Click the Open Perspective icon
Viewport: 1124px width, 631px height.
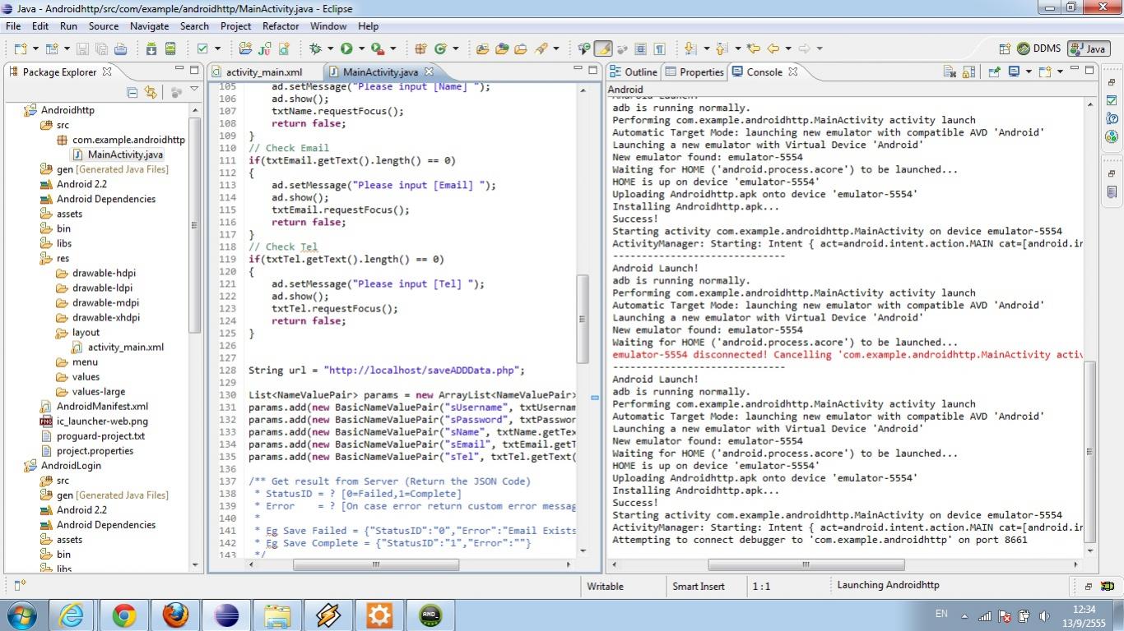tap(1005, 48)
